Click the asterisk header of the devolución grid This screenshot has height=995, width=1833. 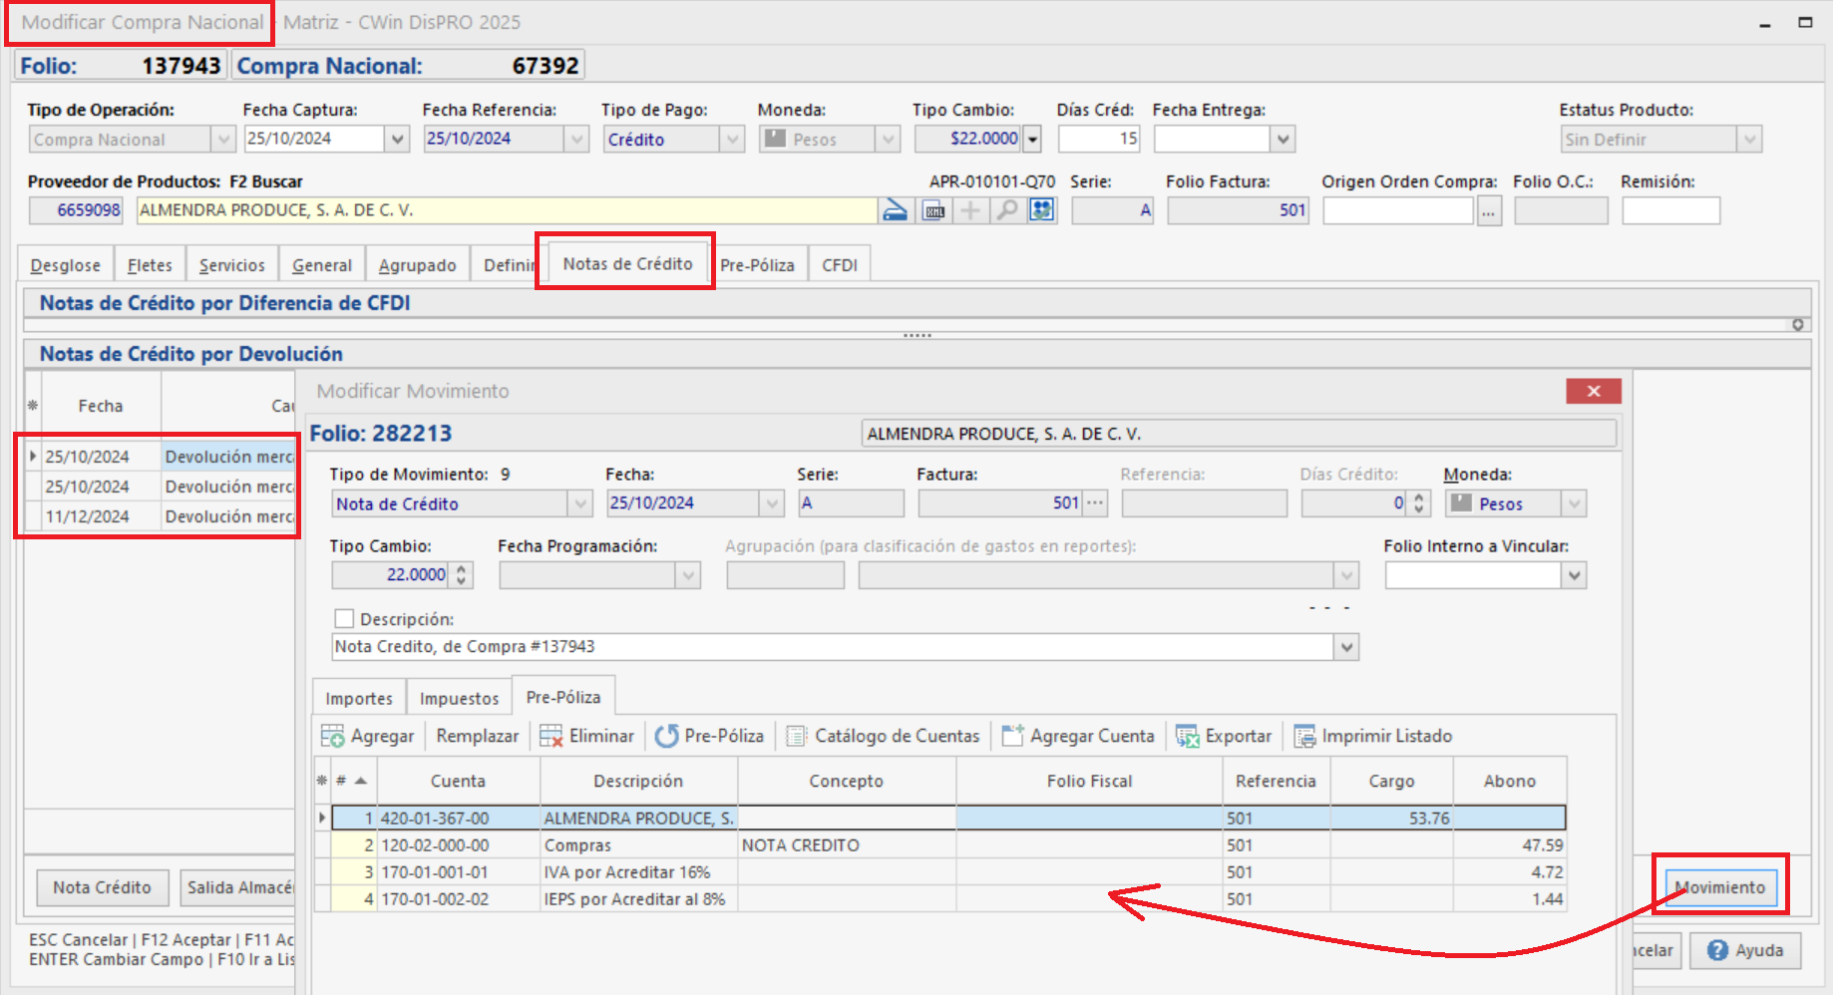[33, 406]
